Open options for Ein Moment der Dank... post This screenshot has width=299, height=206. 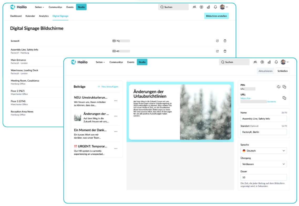tap(116, 131)
